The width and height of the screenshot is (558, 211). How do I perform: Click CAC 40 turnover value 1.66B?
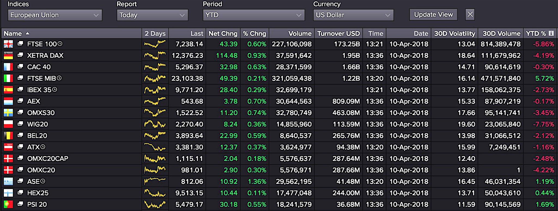coord(351,67)
